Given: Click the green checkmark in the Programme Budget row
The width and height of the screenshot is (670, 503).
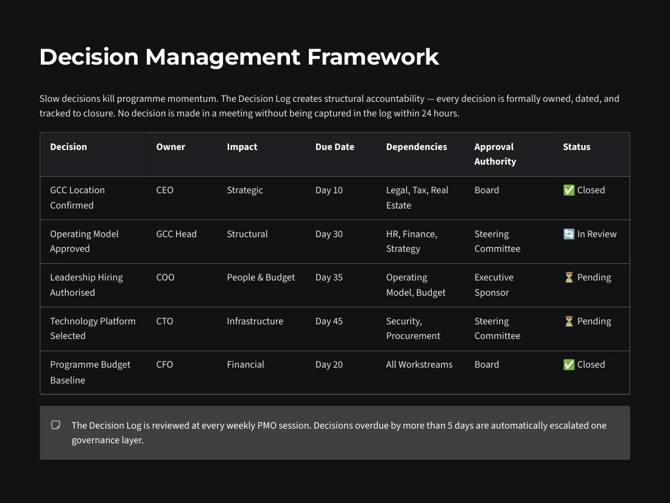Looking at the screenshot, I should pos(569,365).
